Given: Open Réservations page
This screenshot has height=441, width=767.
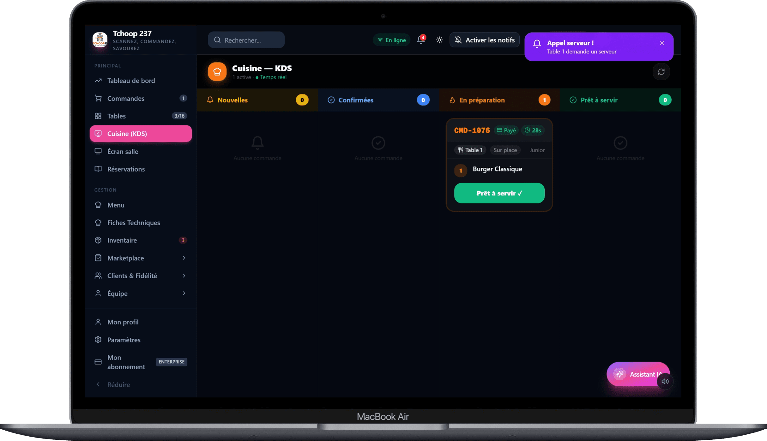Looking at the screenshot, I should 141,169.
